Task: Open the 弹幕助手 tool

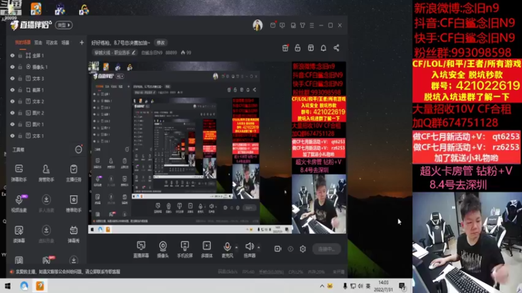Action: (x=19, y=173)
